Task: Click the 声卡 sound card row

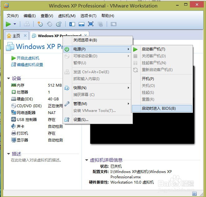Action: coord(37,127)
